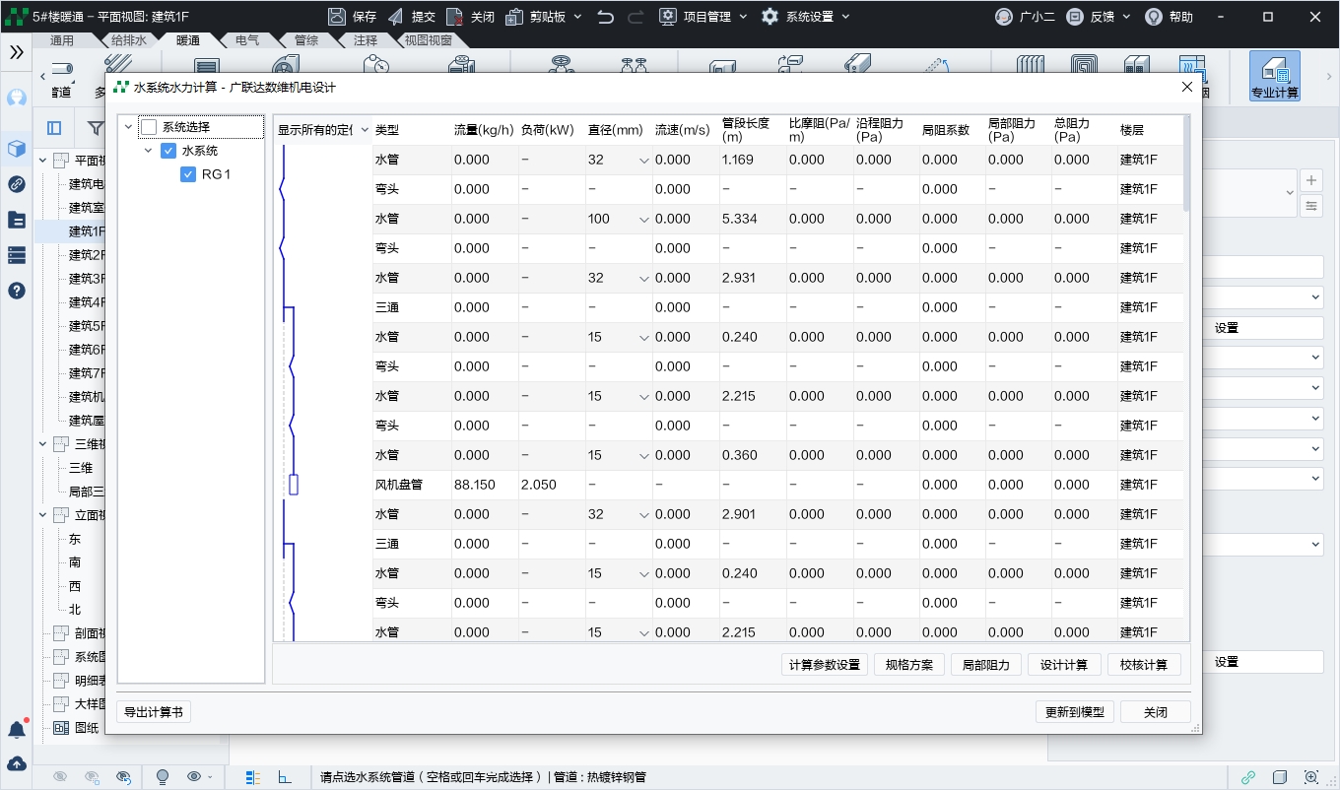The height and width of the screenshot is (790, 1340).
Task: Uncheck the RG1 checkbox
Action: click(188, 174)
